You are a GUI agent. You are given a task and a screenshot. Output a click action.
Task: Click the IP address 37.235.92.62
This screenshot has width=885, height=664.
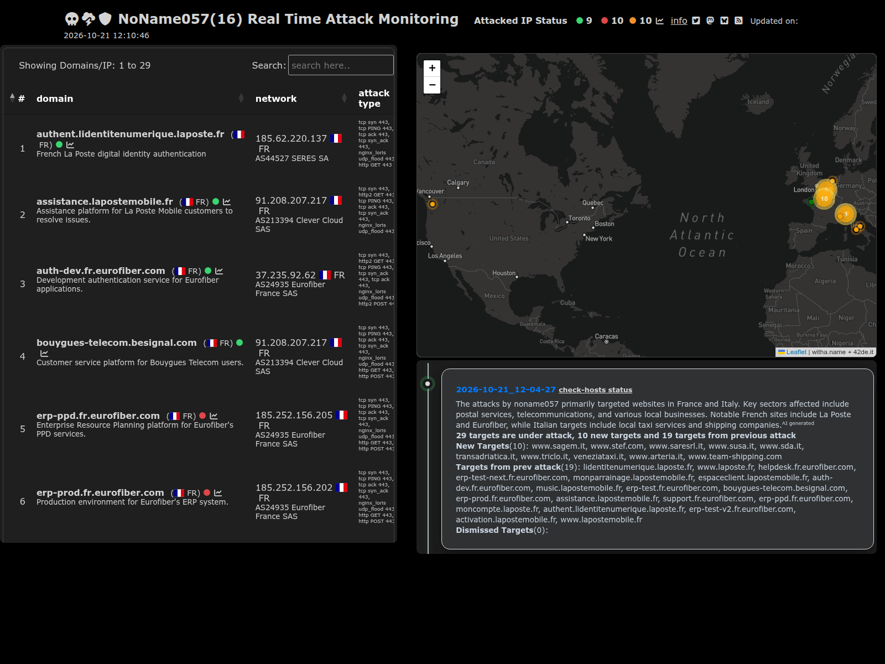(285, 275)
